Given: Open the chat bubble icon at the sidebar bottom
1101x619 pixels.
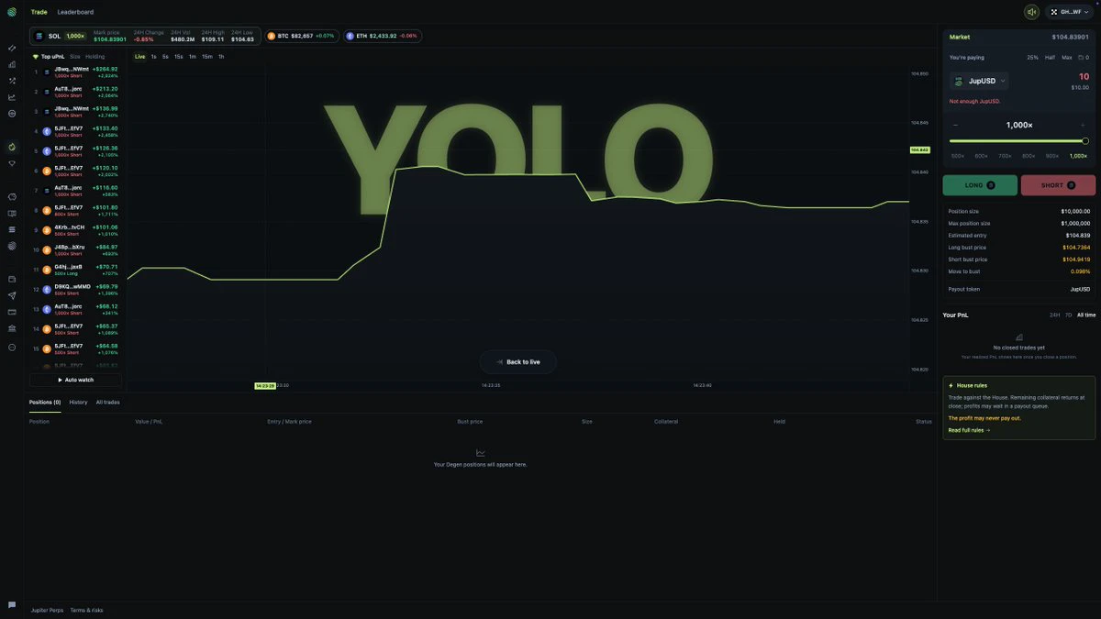Looking at the screenshot, I should [12, 605].
